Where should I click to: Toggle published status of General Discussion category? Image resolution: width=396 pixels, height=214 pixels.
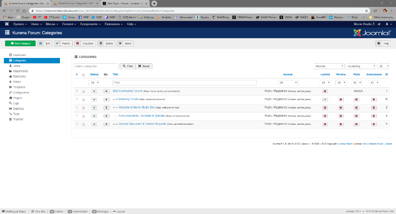(94, 124)
